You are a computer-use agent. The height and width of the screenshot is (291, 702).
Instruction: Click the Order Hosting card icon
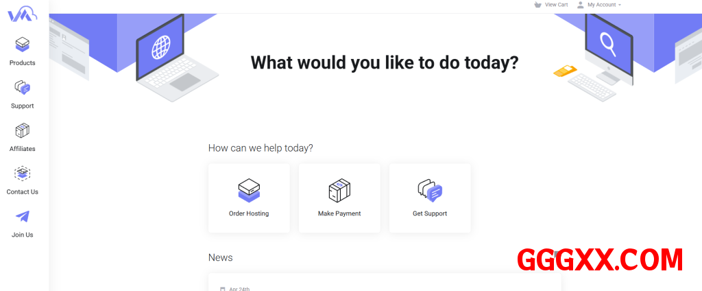(249, 189)
